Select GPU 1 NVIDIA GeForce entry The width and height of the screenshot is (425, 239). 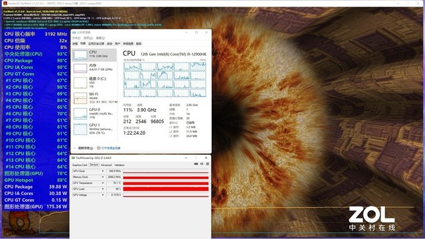(x=95, y=129)
